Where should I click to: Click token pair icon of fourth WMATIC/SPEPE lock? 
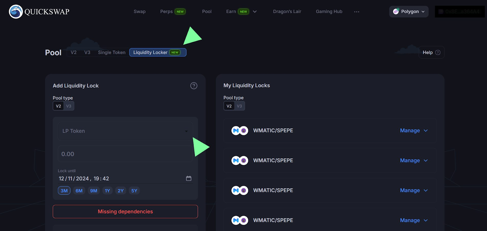pyautogui.click(x=240, y=220)
